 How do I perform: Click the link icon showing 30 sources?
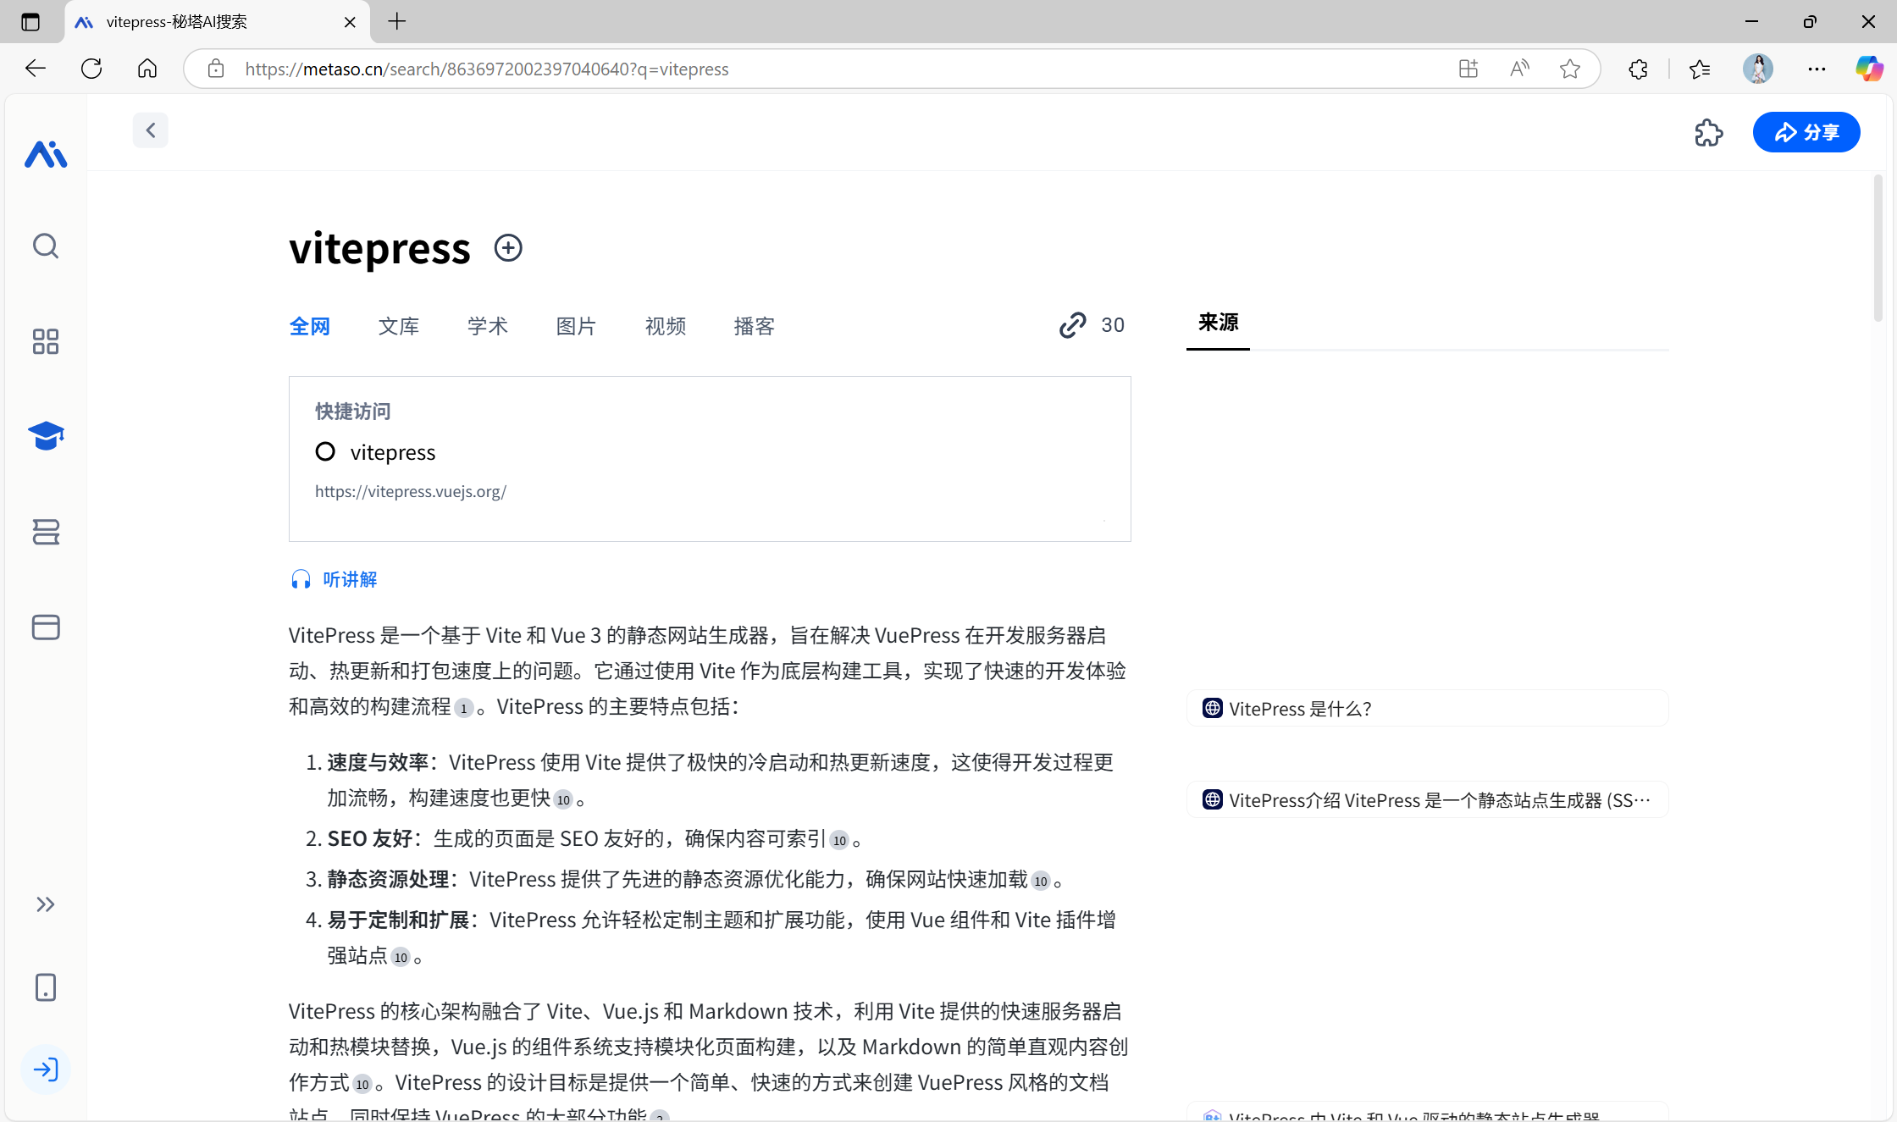coord(1092,325)
